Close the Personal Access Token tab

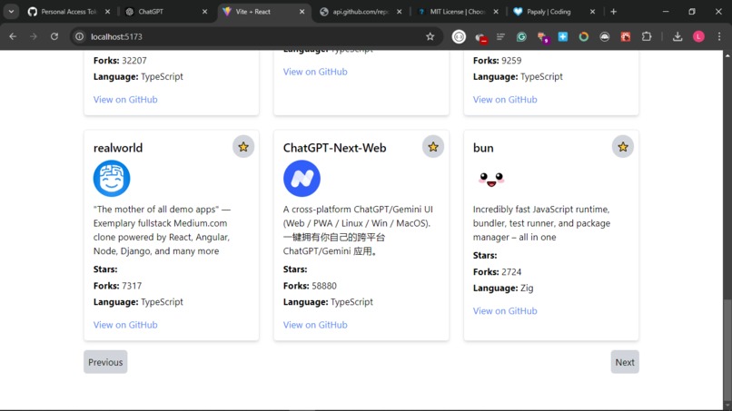tap(107, 12)
